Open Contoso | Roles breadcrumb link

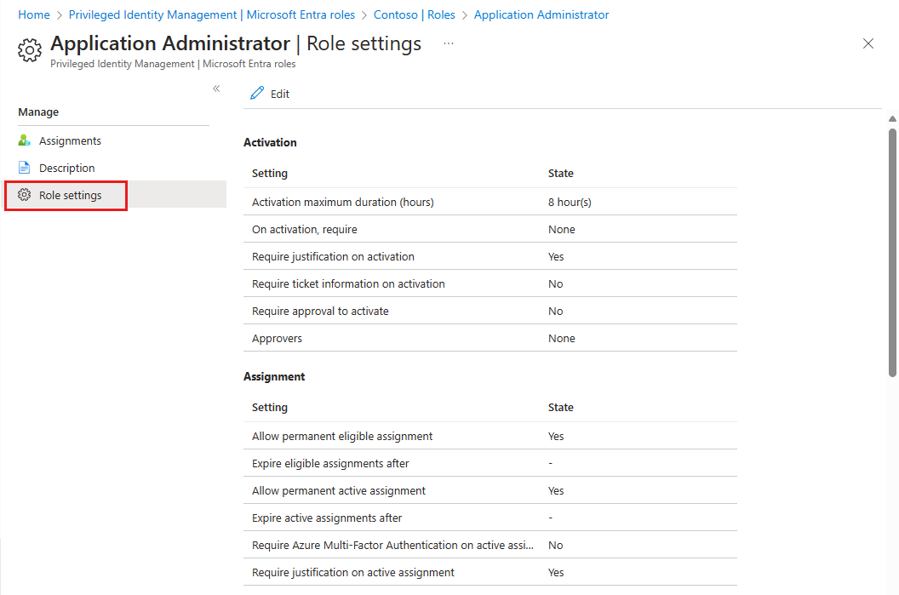click(x=415, y=14)
